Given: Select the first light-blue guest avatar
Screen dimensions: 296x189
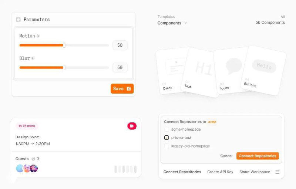Looking at the screenshot, I should (20, 168).
